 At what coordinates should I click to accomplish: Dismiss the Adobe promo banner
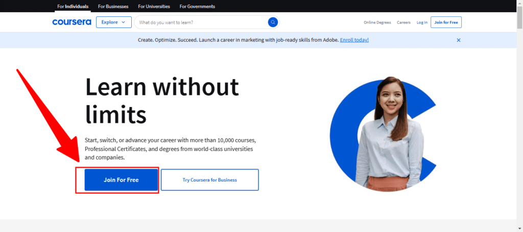pyautogui.click(x=459, y=40)
